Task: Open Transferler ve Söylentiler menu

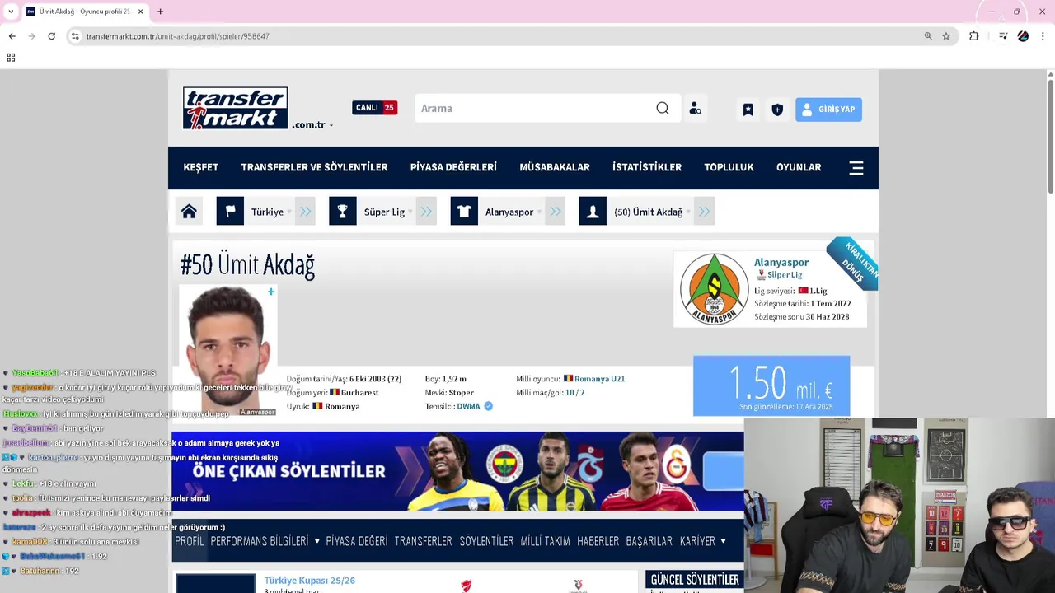Action: tap(314, 167)
